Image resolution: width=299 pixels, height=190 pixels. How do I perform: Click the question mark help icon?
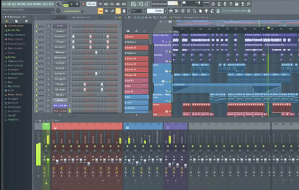click(x=231, y=4)
